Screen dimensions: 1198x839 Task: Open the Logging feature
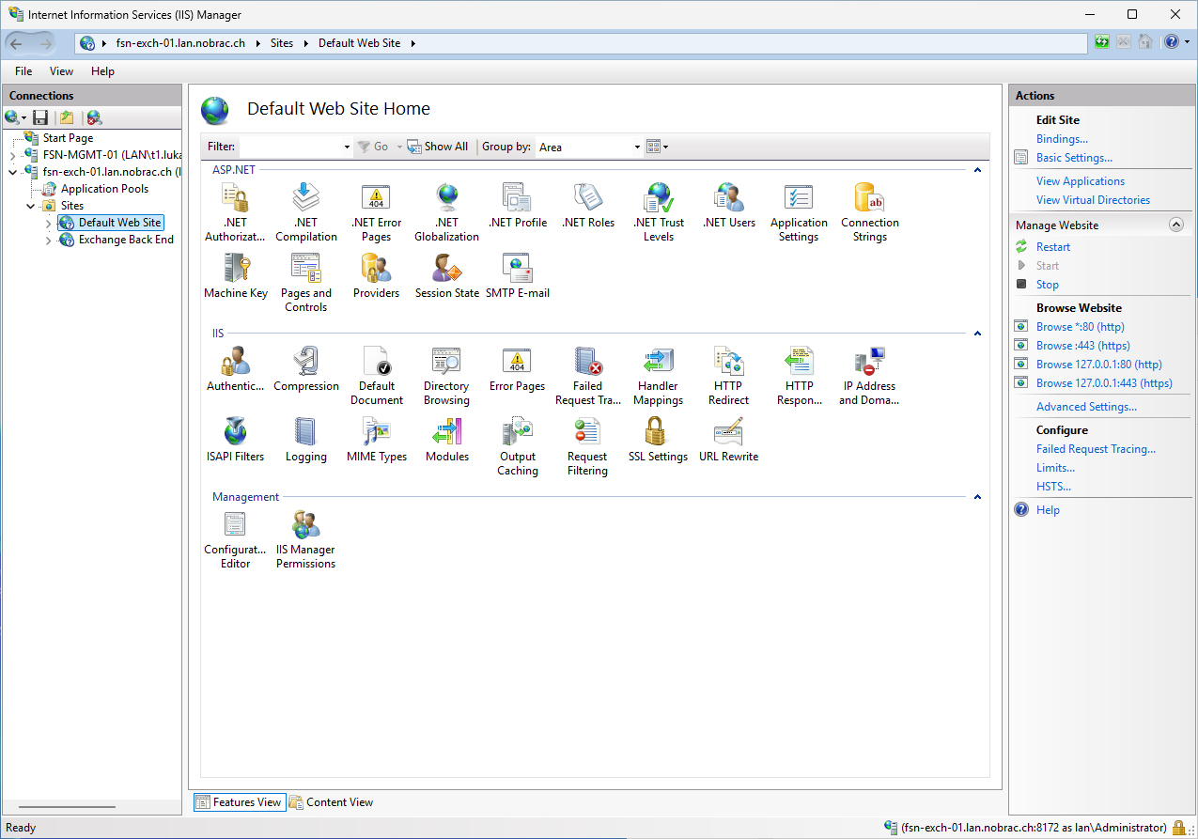point(306,440)
